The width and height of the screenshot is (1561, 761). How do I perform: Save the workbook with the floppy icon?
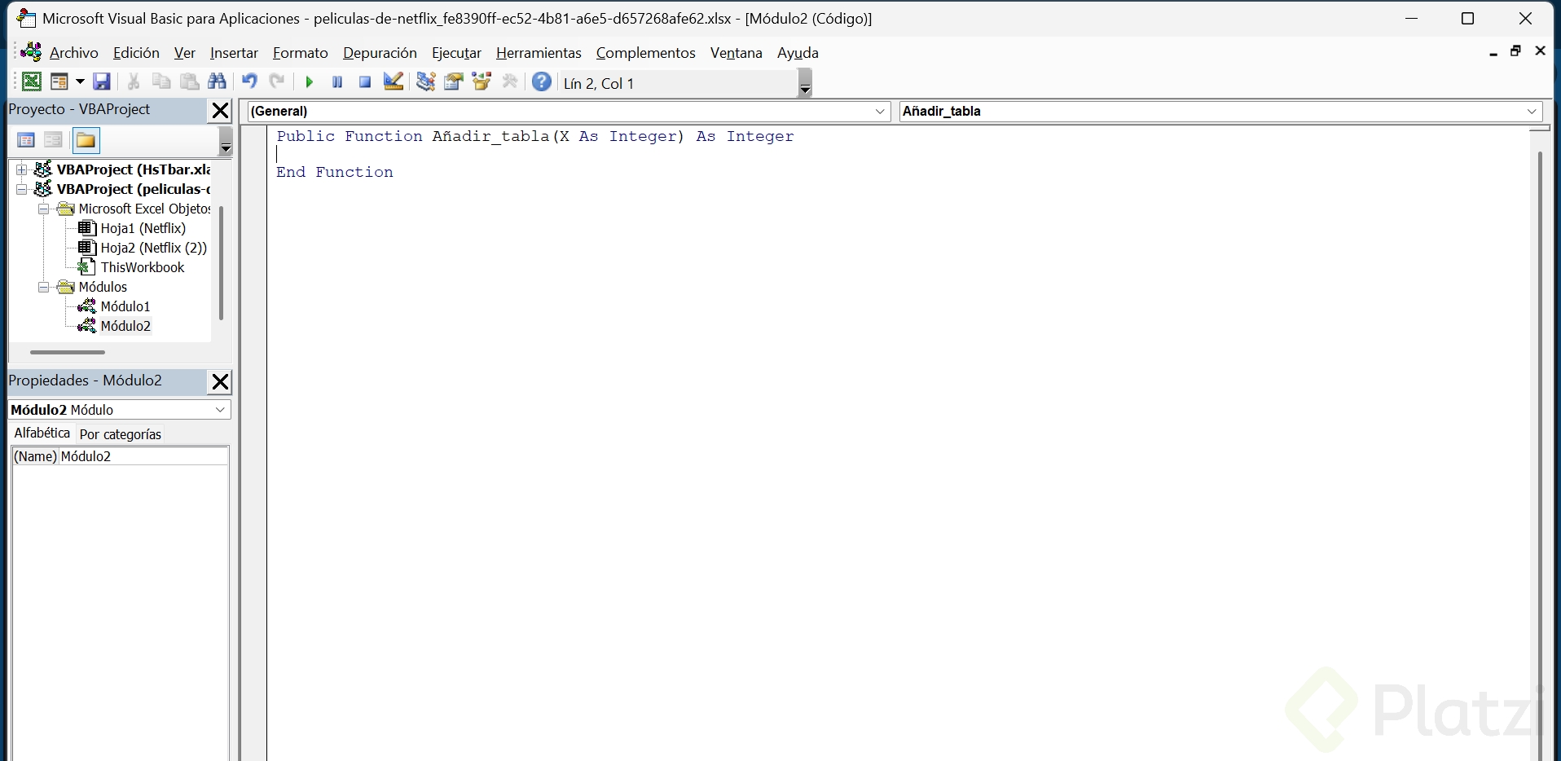point(102,81)
